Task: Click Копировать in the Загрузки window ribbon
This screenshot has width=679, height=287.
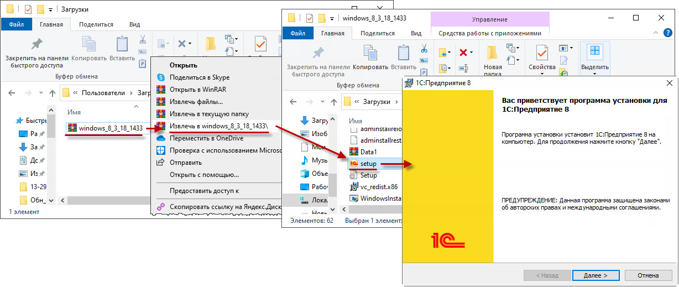Action: click(89, 49)
